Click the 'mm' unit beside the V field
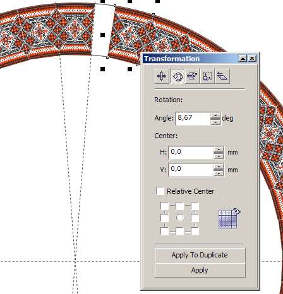The image size is (283, 294). (x=232, y=170)
